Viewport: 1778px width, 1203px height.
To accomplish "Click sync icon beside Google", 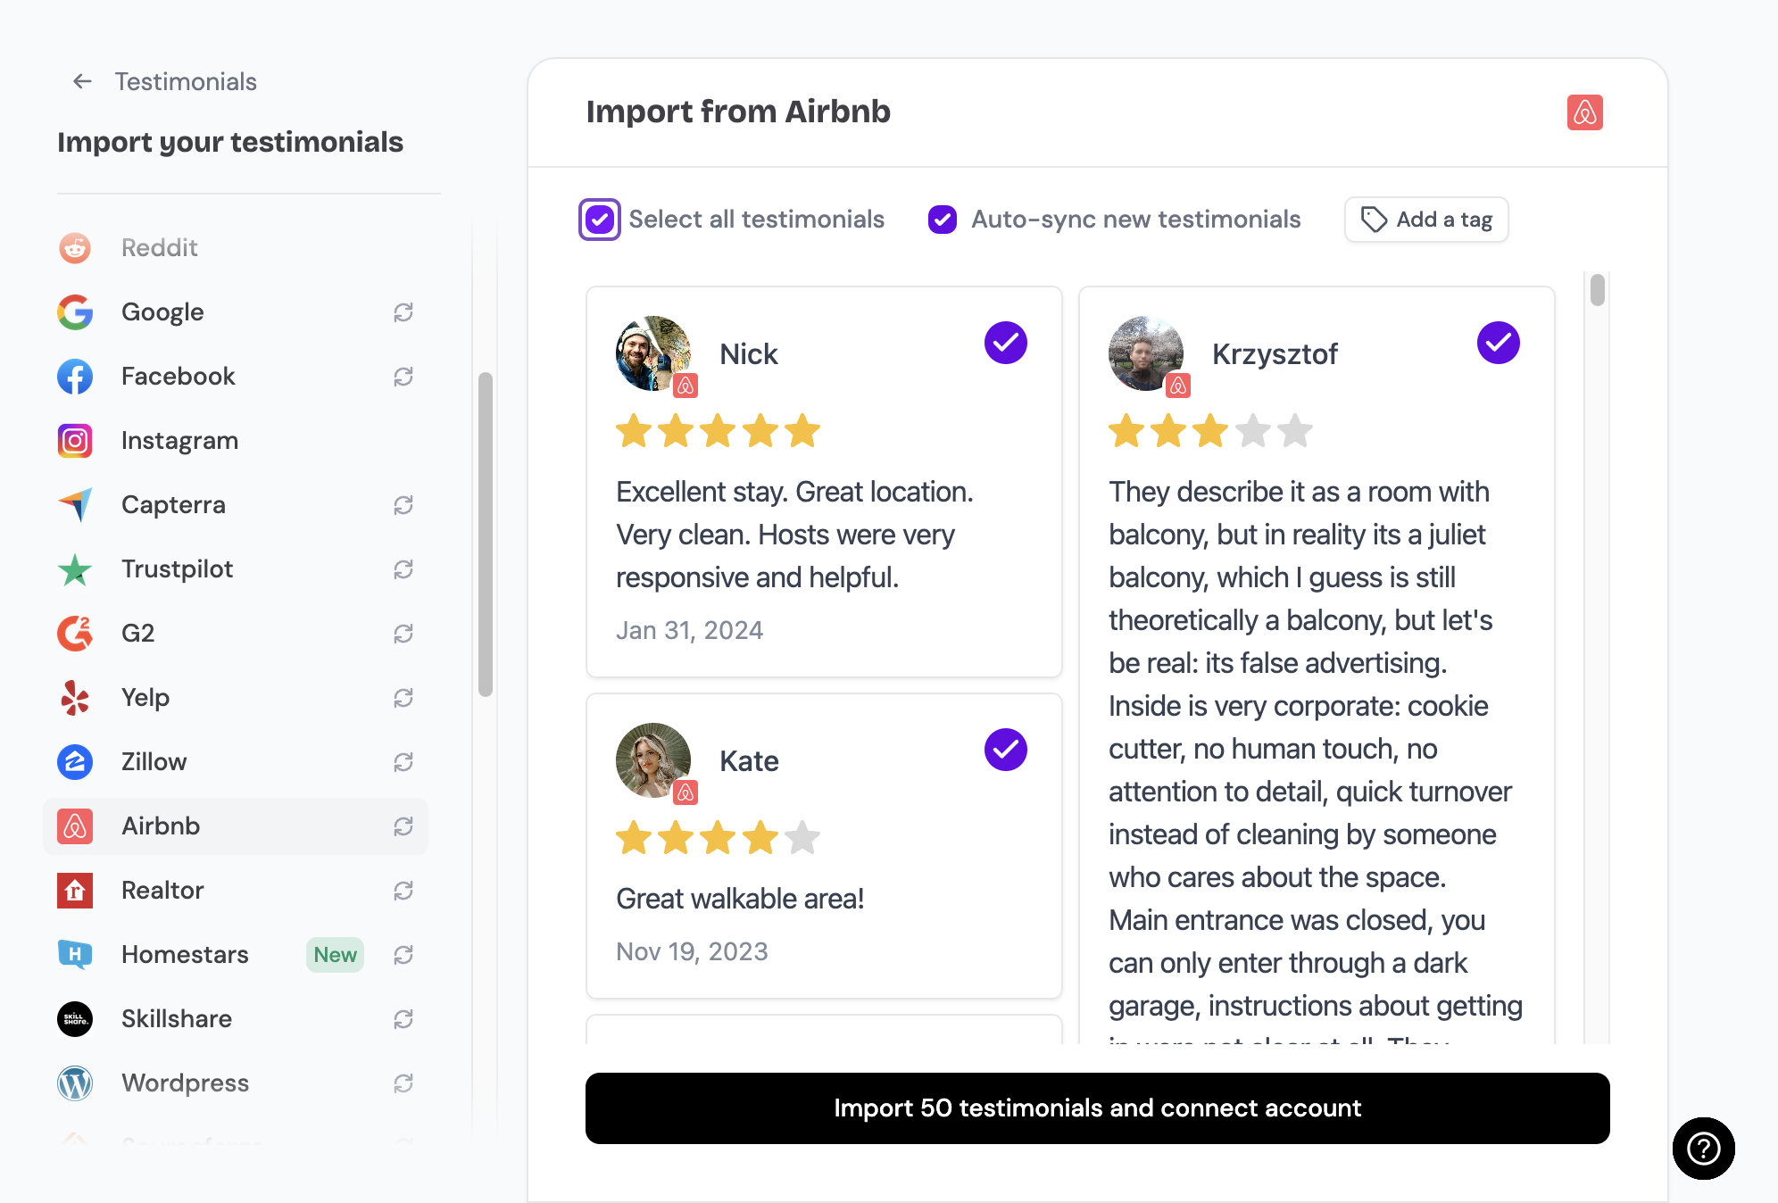I will click(403, 311).
